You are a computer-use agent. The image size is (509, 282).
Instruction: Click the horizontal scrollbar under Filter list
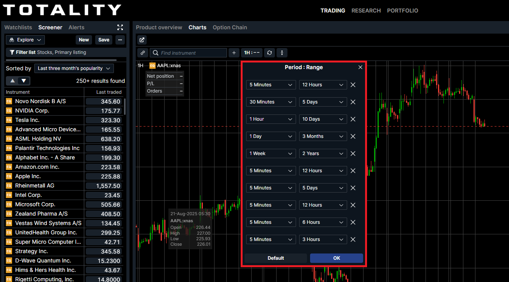coord(61,60)
